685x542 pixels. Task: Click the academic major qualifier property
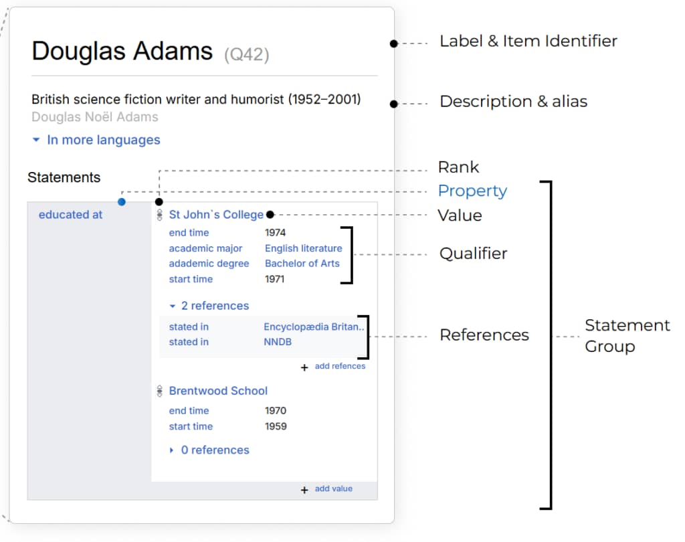tap(205, 248)
